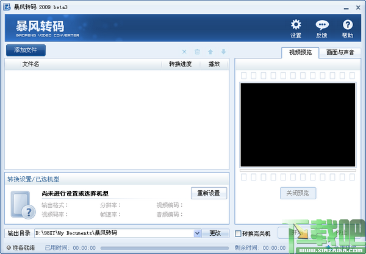Screen dimensions: 366x254
Task: Click the remove file X toolbar icon
Action: click(184, 52)
